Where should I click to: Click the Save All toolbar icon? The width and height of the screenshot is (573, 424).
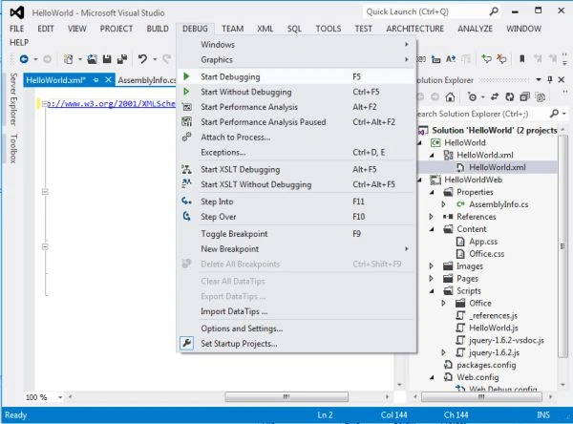pos(122,59)
